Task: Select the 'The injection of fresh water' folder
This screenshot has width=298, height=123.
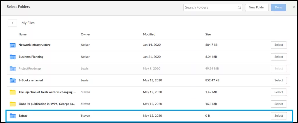Action: click(x=279, y=92)
